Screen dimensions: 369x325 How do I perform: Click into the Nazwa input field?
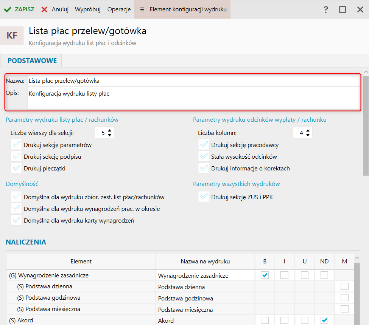tap(193, 81)
